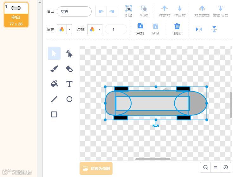Select the Line tool
Screen dimensions: 239x177
point(54,99)
